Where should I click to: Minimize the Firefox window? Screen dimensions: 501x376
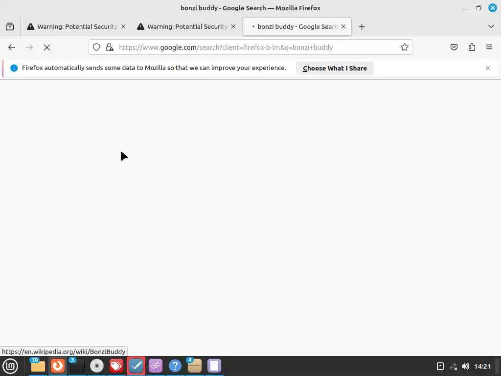(465, 8)
